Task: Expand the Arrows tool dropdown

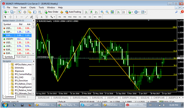Action: coord(54,17)
